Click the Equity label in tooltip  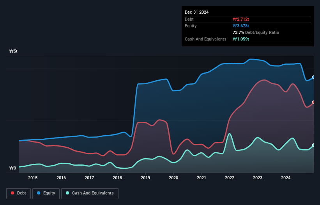[191, 26]
